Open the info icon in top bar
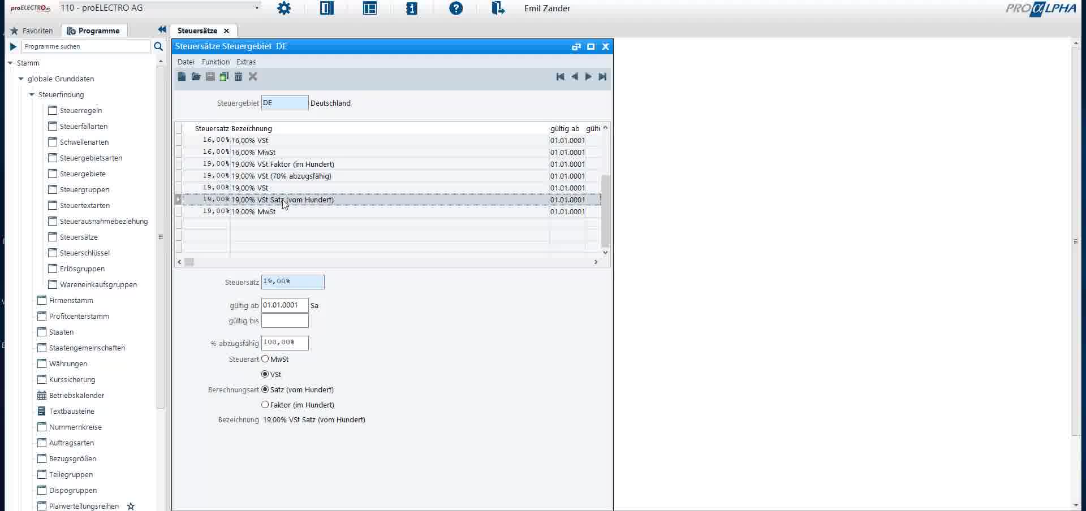The image size is (1086, 511). 412,8
